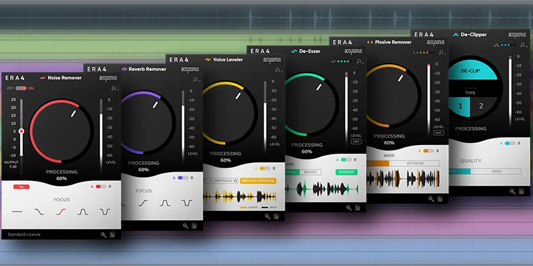
Task: Open the manual icon in Noise Remover
Action: pos(112,235)
